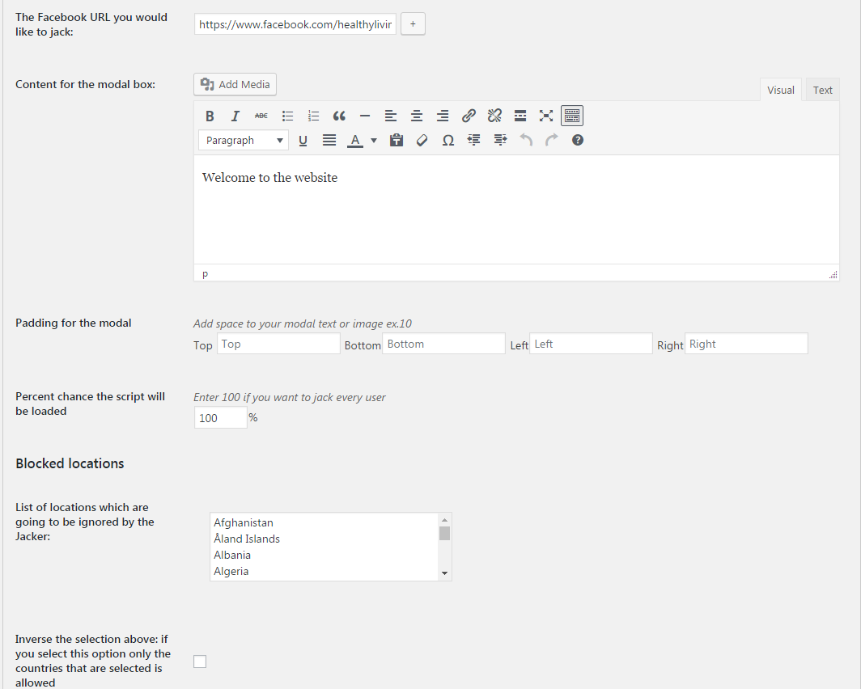This screenshot has width=861, height=689.
Task: Open keyboard shortcuts help
Action: (x=577, y=141)
